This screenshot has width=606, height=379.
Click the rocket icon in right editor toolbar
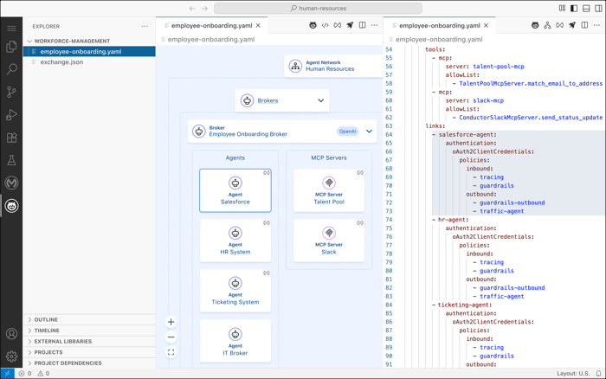point(572,26)
